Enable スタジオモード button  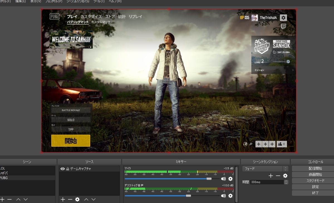point(315,181)
